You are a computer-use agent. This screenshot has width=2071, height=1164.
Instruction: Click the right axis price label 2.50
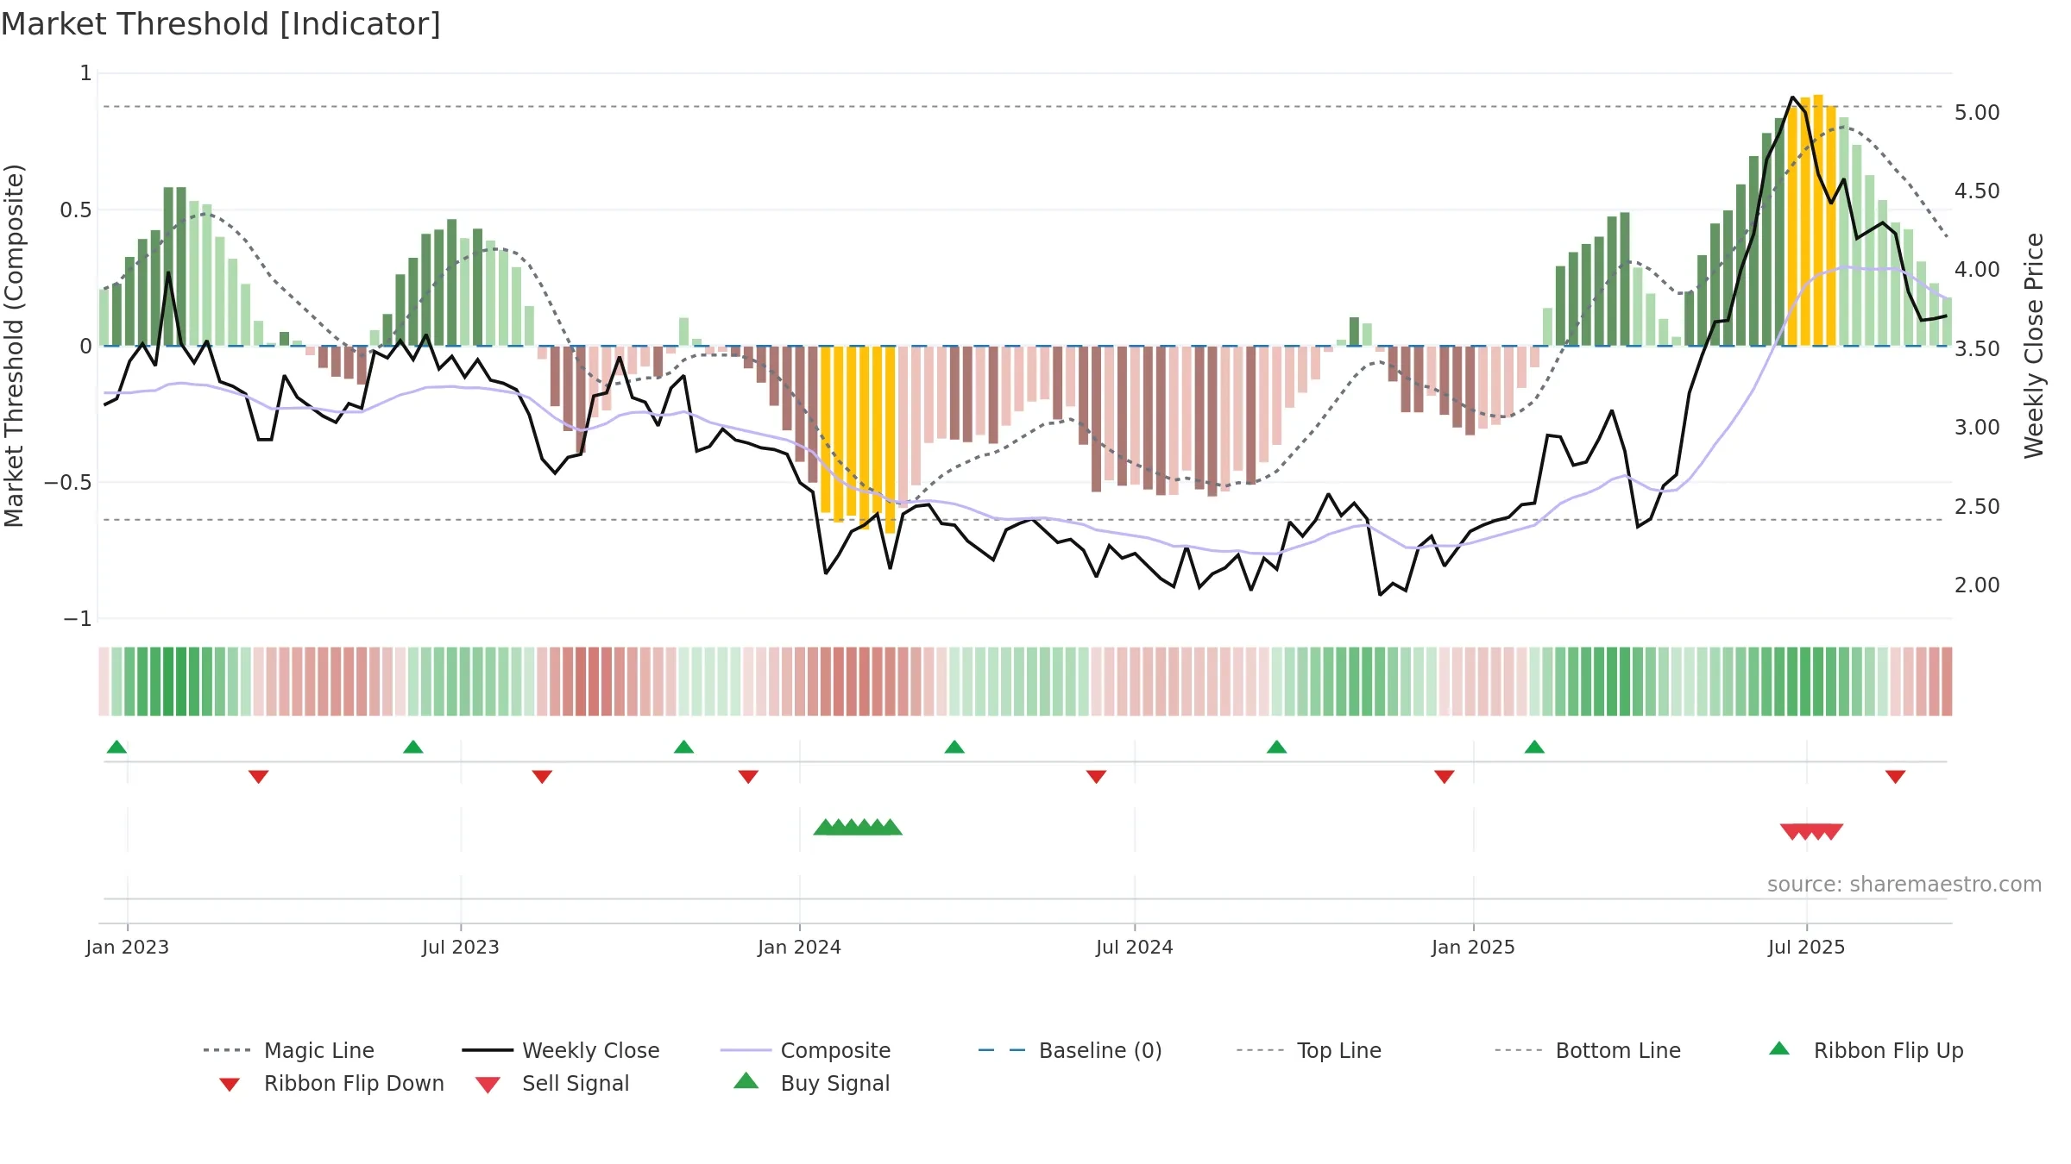click(x=1977, y=506)
